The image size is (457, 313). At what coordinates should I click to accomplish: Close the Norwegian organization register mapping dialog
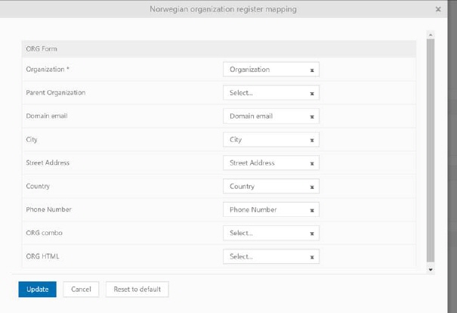pos(438,10)
